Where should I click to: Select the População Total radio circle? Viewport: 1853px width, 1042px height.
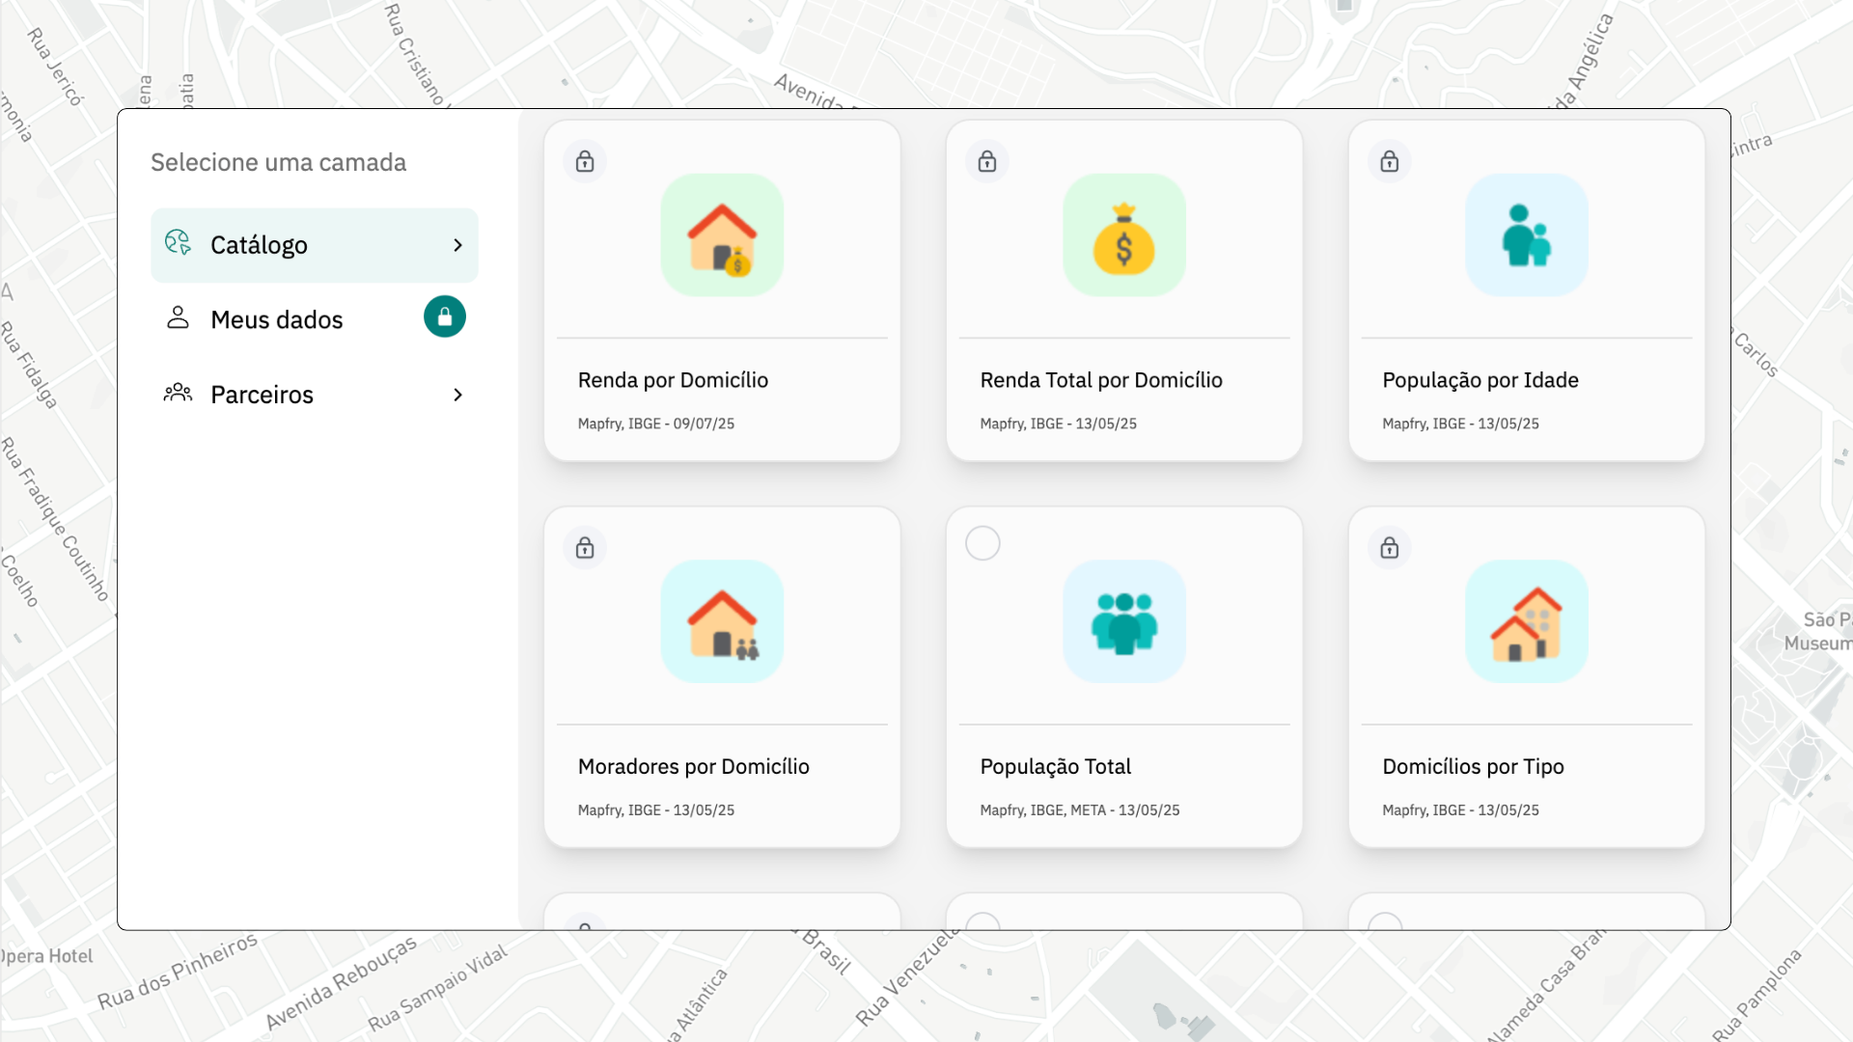[982, 543]
